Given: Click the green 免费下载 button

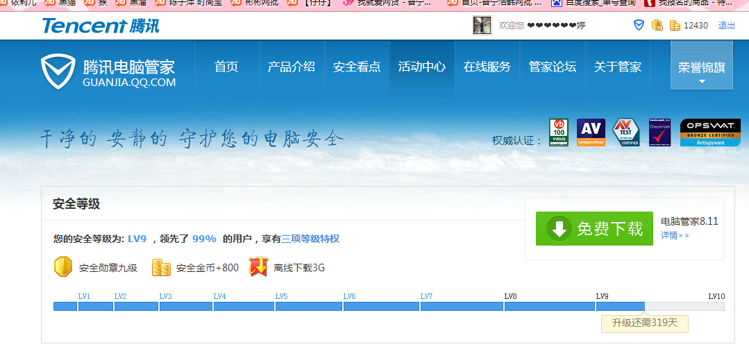Looking at the screenshot, I should pyautogui.click(x=594, y=229).
